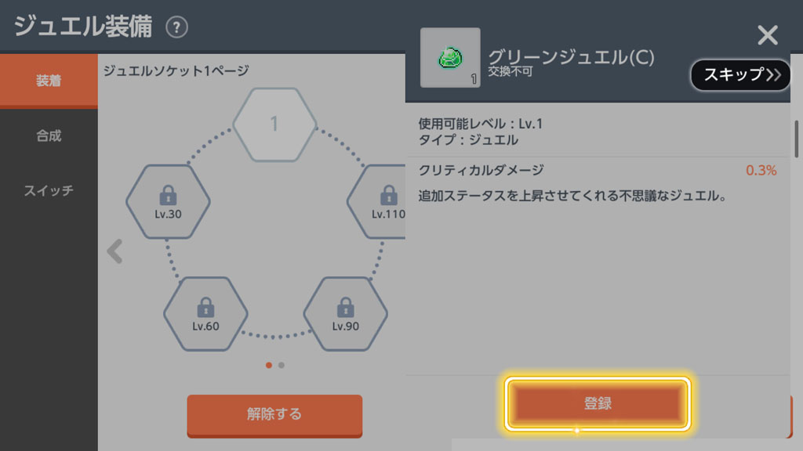The width and height of the screenshot is (803, 451).
Task: Tap the locked Lv.90 jewel socket
Action: pos(346,313)
